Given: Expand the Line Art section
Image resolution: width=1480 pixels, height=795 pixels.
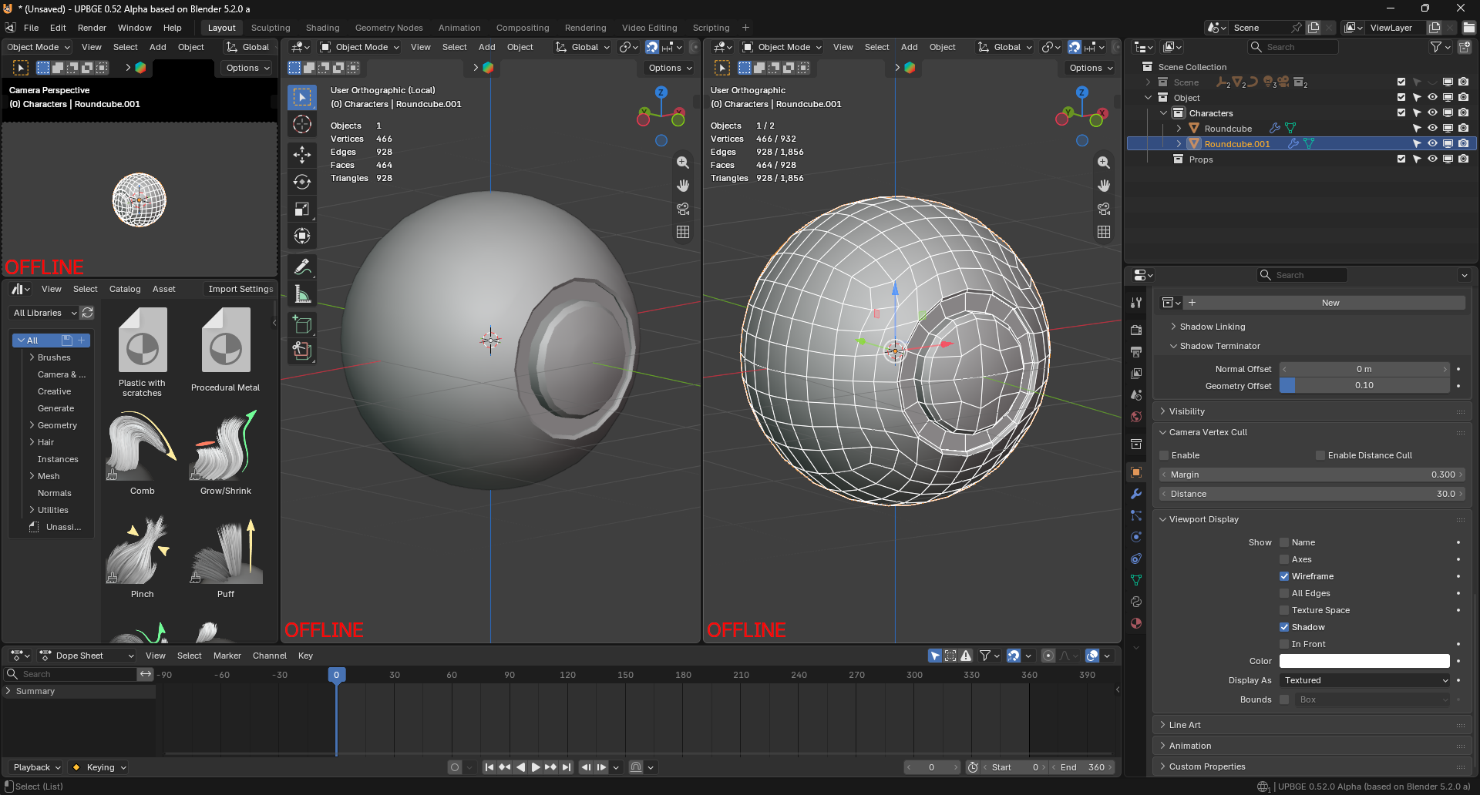Looking at the screenshot, I should pos(1185,725).
